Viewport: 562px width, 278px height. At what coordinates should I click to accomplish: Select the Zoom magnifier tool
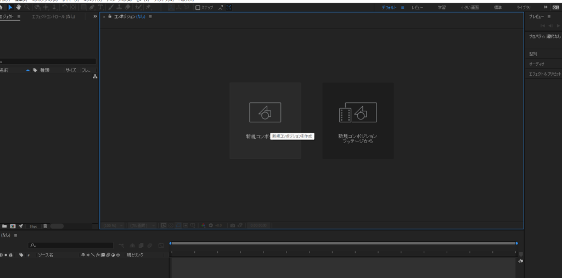(26, 7)
